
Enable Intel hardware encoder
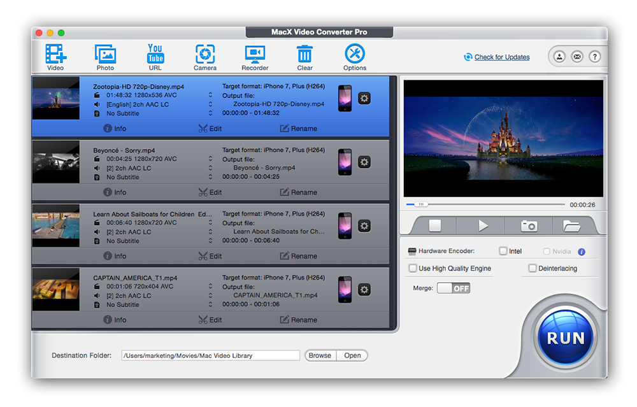pyautogui.click(x=503, y=251)
